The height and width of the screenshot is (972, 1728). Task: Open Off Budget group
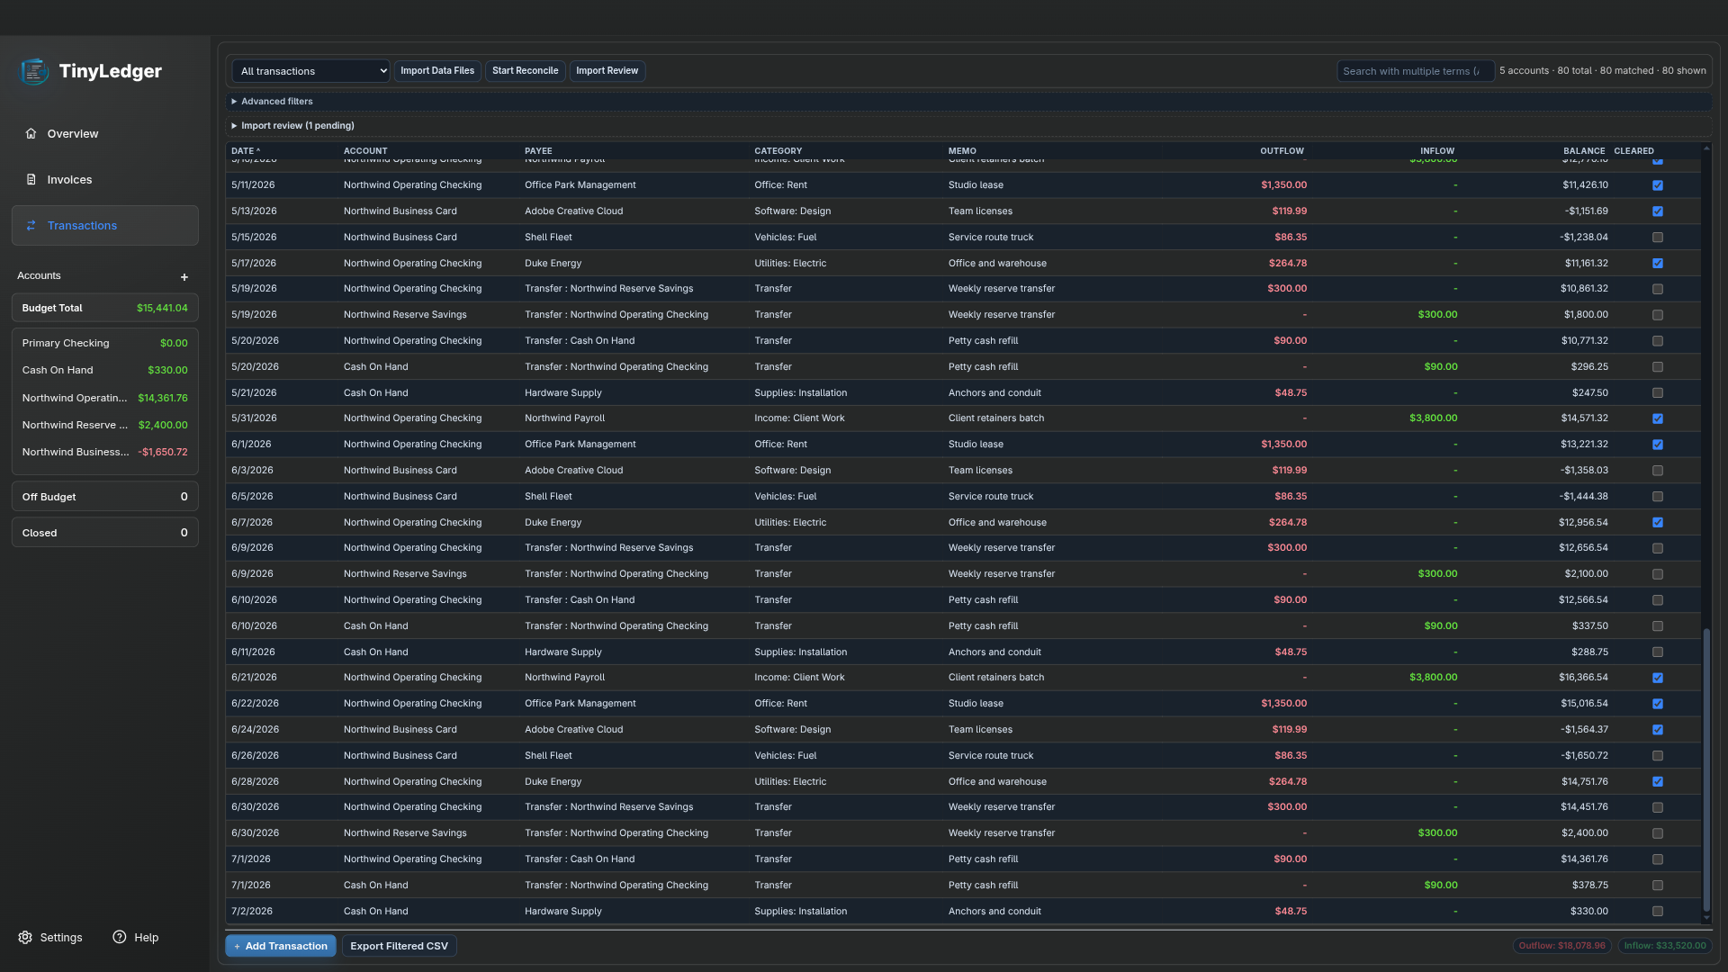(104, 497)
